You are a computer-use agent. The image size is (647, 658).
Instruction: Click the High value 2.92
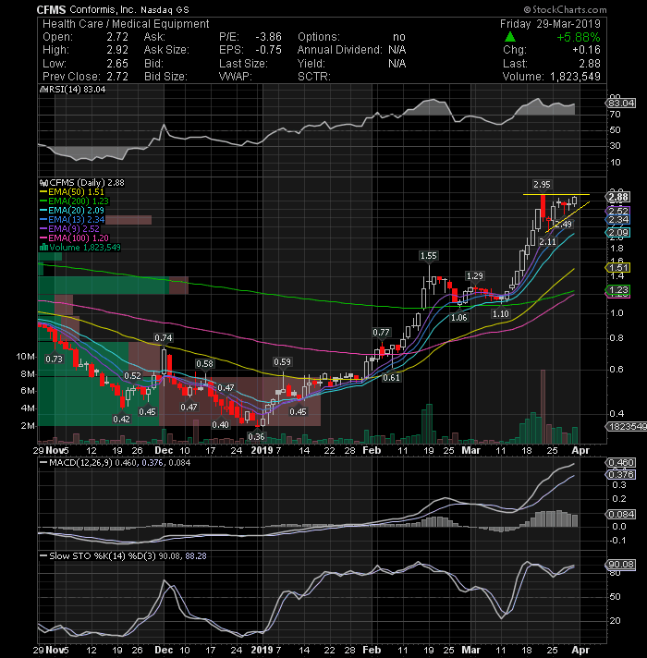pos(117,50)
